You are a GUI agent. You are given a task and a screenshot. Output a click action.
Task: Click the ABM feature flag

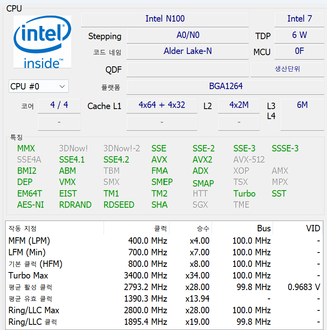click(x=68, y=171)
